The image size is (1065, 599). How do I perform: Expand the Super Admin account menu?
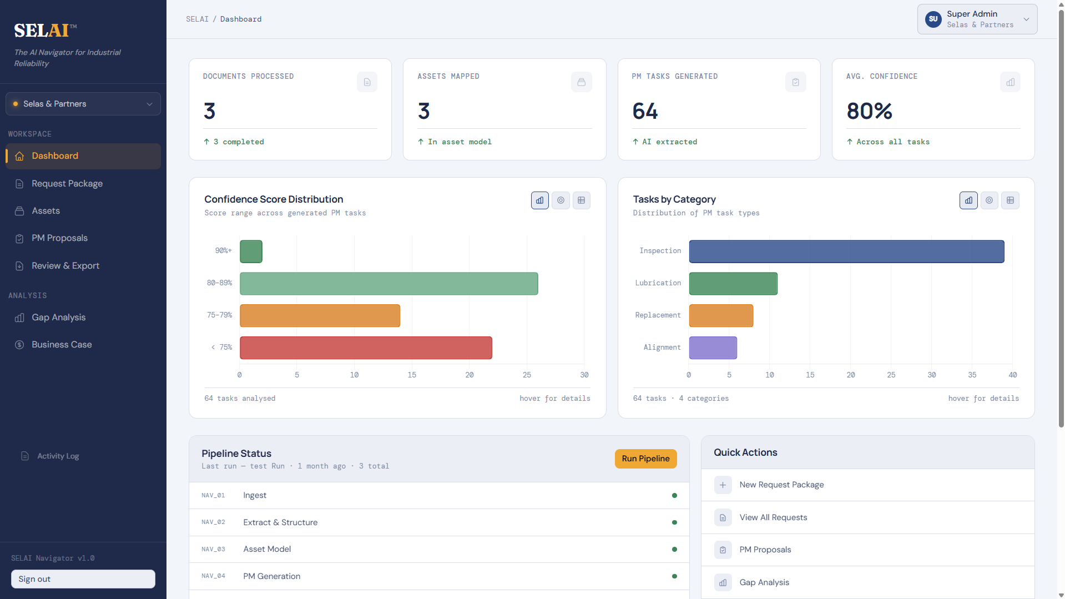tap(977, 19)
